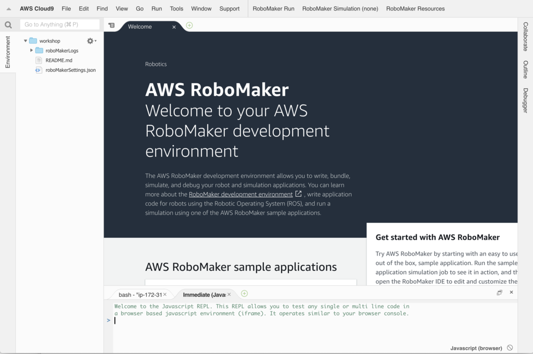Open the Window menu
Viewport: 533px width, 354px height.
point(201,9)
